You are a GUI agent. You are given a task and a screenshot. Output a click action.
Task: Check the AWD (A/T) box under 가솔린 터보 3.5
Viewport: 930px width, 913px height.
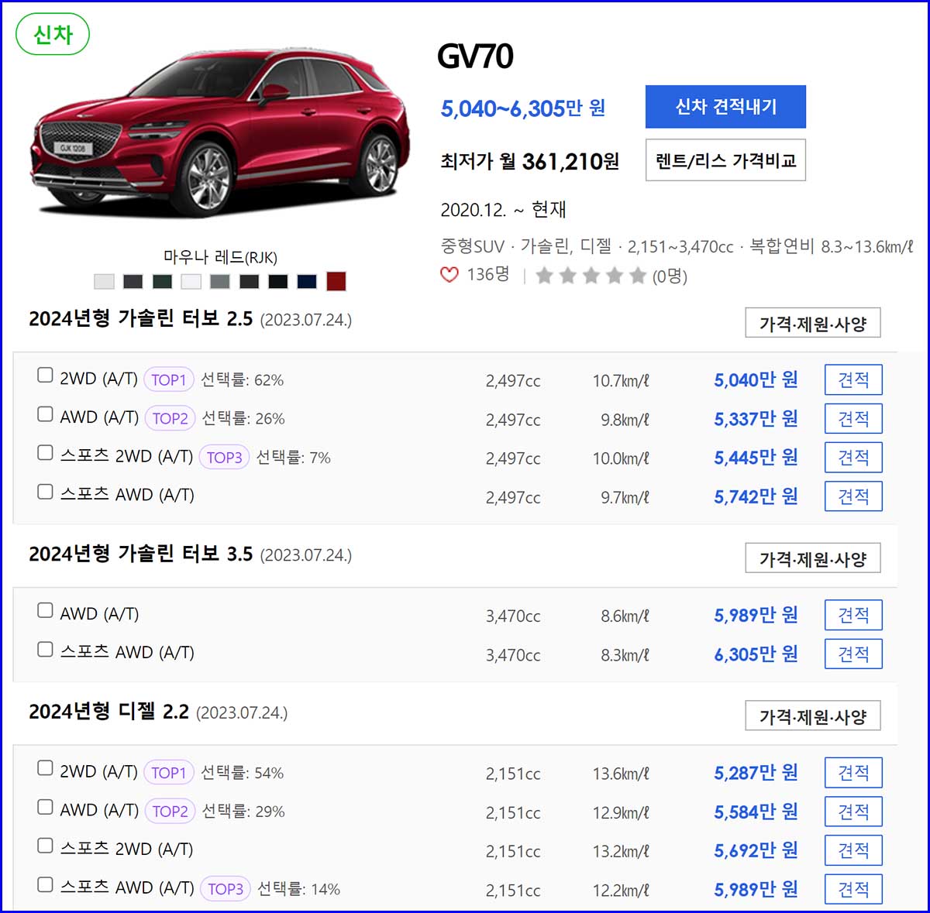pyautogui.click(x=44, y=610)
